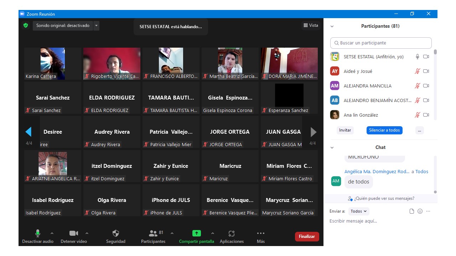The width and height of the screenshot is (456, 256).
Task: Open the Participantes panel icon
Action: [x=153, y=234]
